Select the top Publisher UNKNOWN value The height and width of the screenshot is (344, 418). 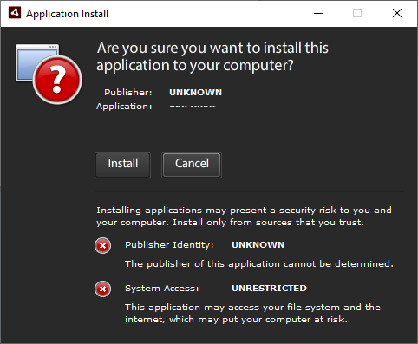pos(195,93)
